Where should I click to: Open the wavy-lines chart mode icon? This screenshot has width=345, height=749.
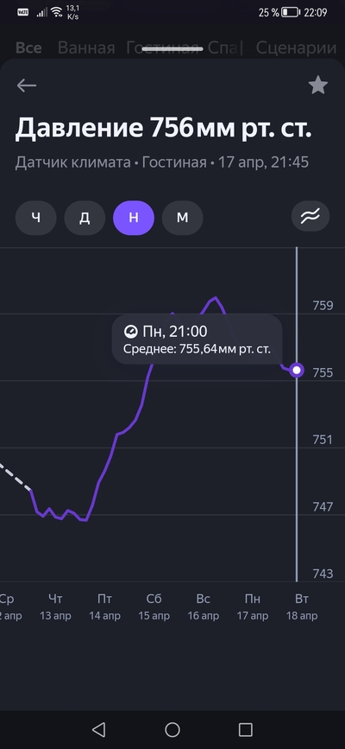[x=312, y=218]
